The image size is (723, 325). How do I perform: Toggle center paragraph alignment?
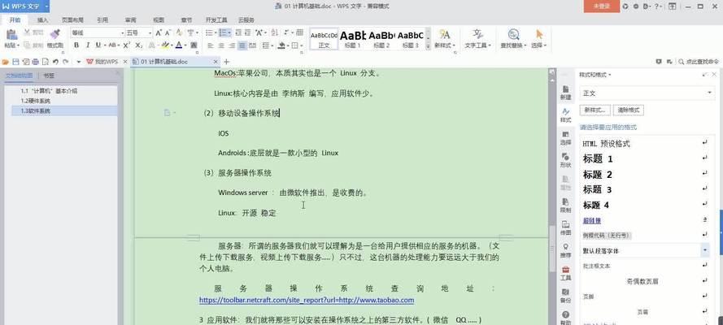(221, 45)
